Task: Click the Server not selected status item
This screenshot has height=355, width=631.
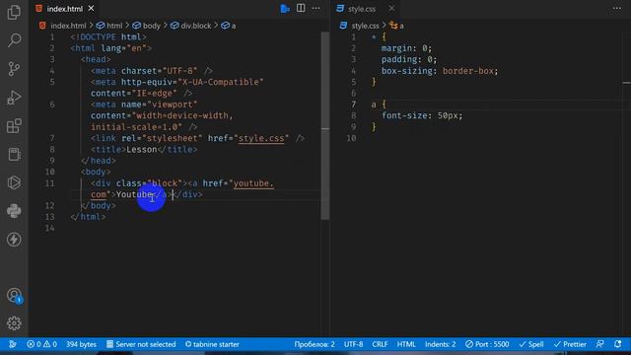Action: pos(141,344)
